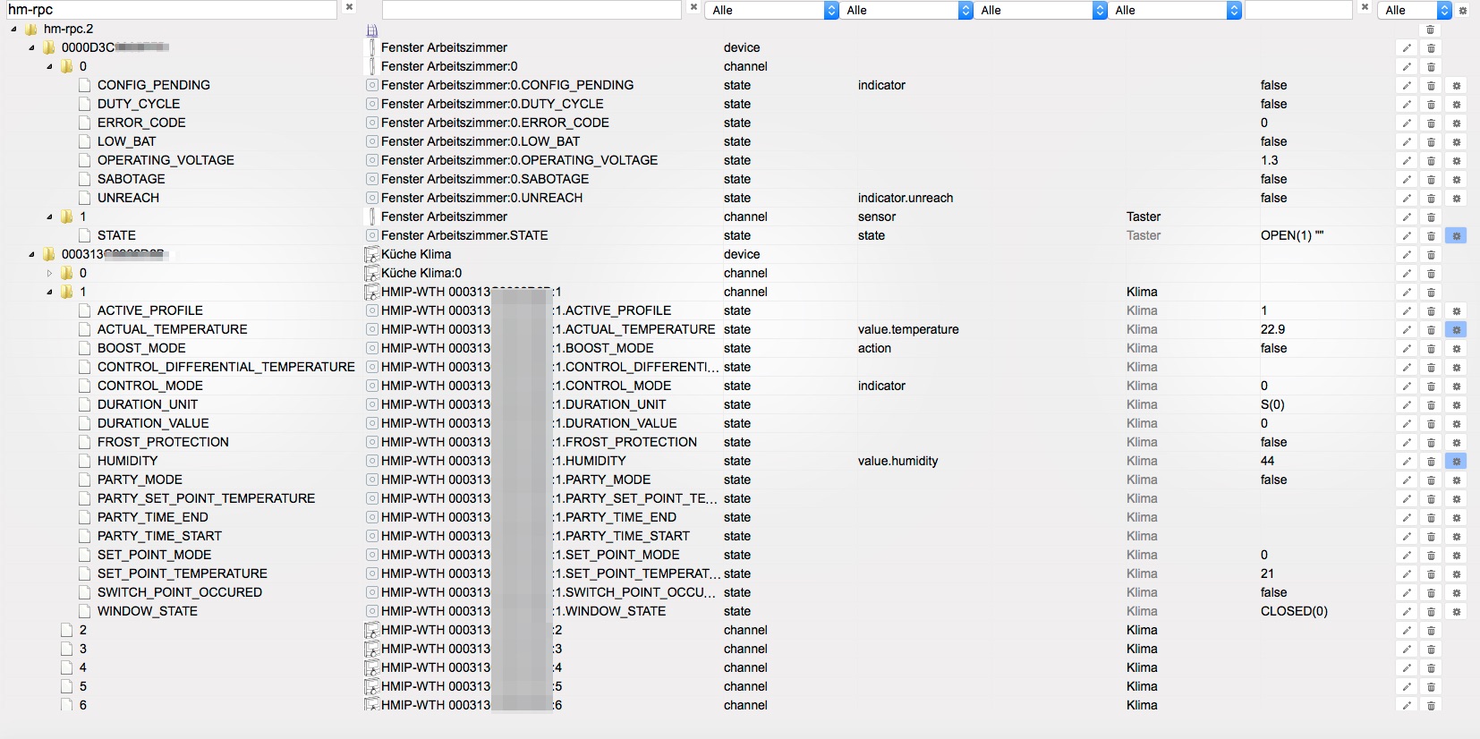The image size is (1480, 739).
Task: Click pencil icon in CONFIG_PENDING row
Action: tap(1407, 86)
